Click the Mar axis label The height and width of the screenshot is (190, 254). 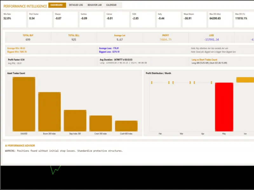point(181,134)
